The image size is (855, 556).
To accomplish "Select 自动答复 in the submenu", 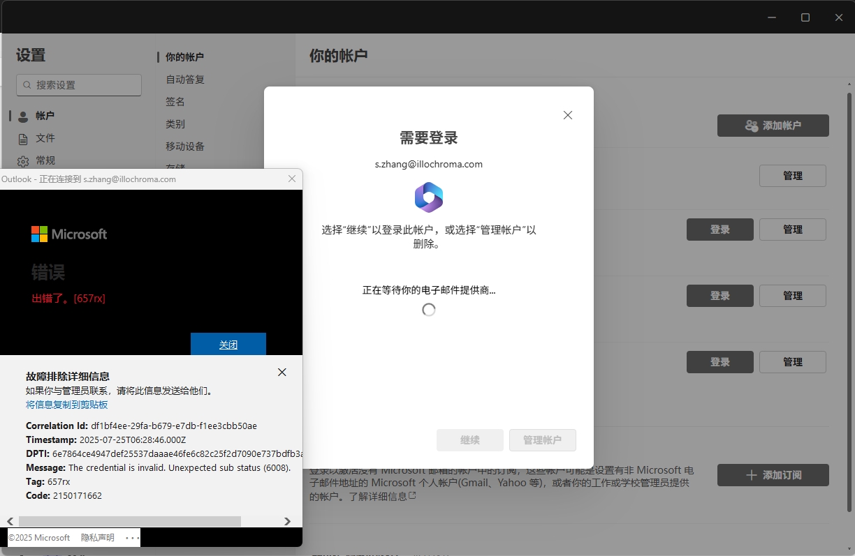I will pyautogui.click(x=184, y=80).
